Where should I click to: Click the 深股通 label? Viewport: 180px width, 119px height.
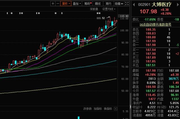pyautogui.click(x=94, y=9)
